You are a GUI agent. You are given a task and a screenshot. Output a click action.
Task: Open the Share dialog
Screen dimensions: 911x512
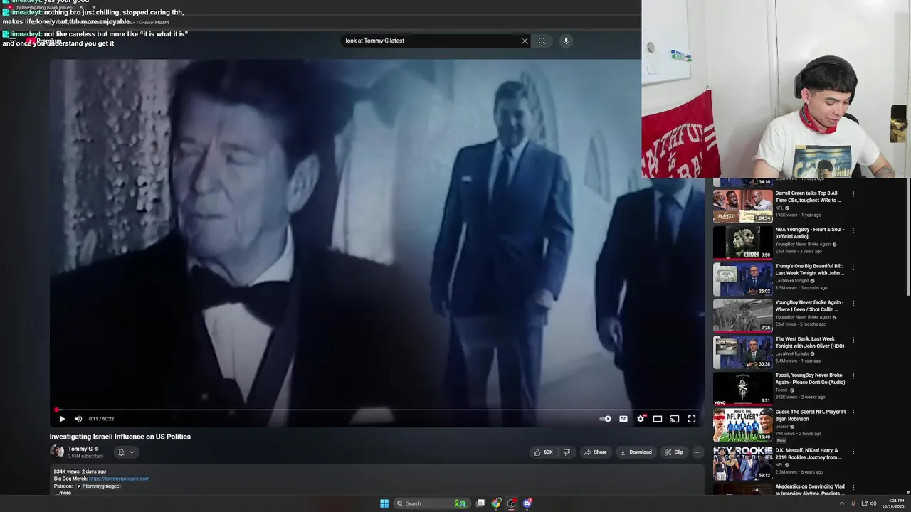tap(595, 452)
